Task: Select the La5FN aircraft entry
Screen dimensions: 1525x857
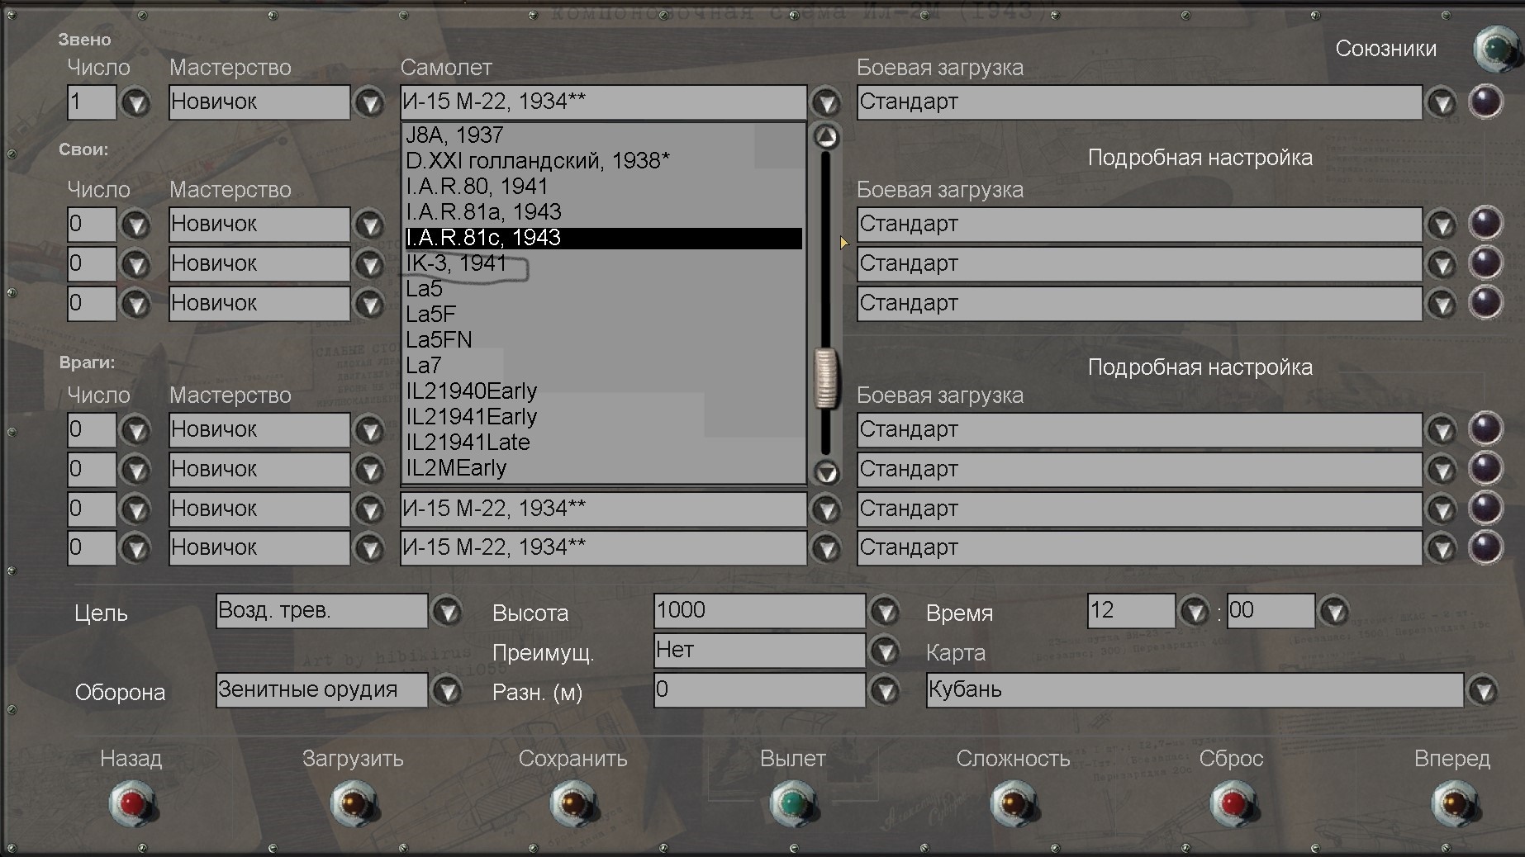Action: 604,340
